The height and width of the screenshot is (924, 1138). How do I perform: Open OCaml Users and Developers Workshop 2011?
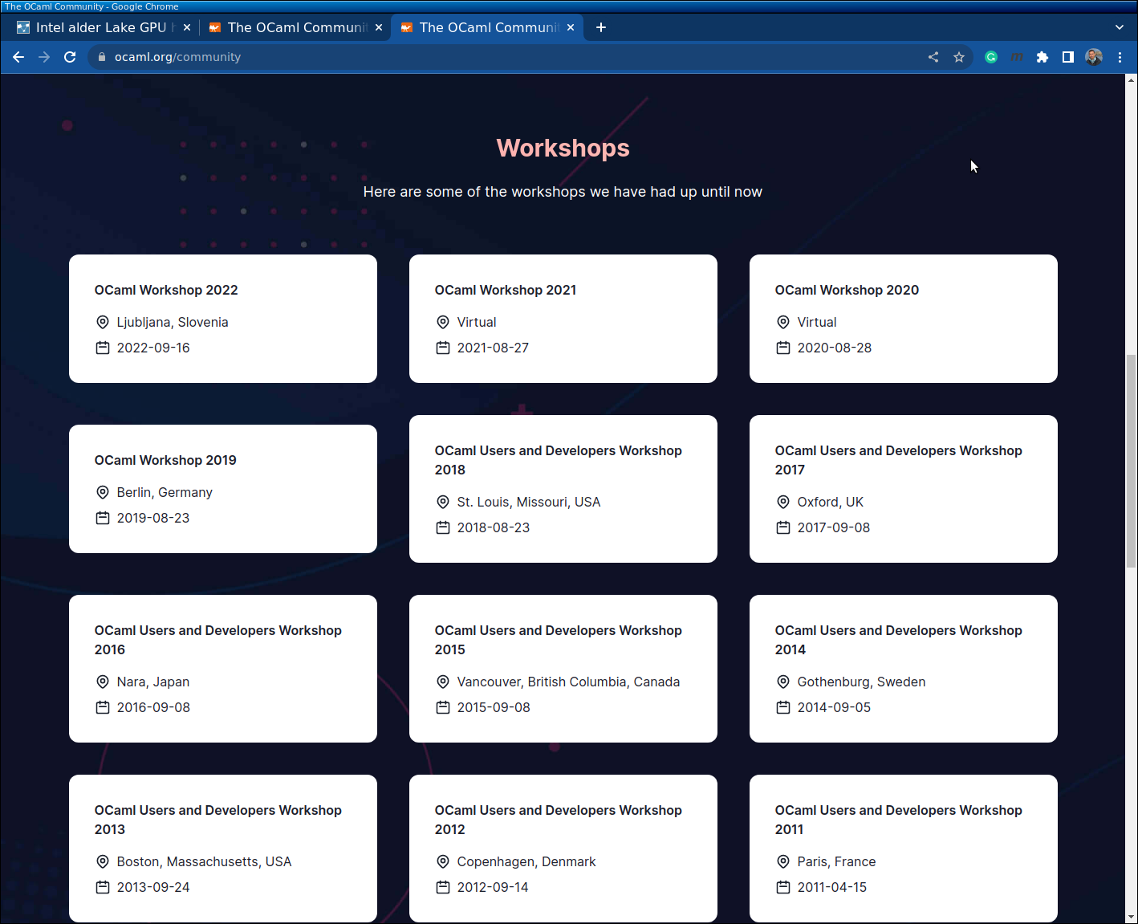(904, 849)
